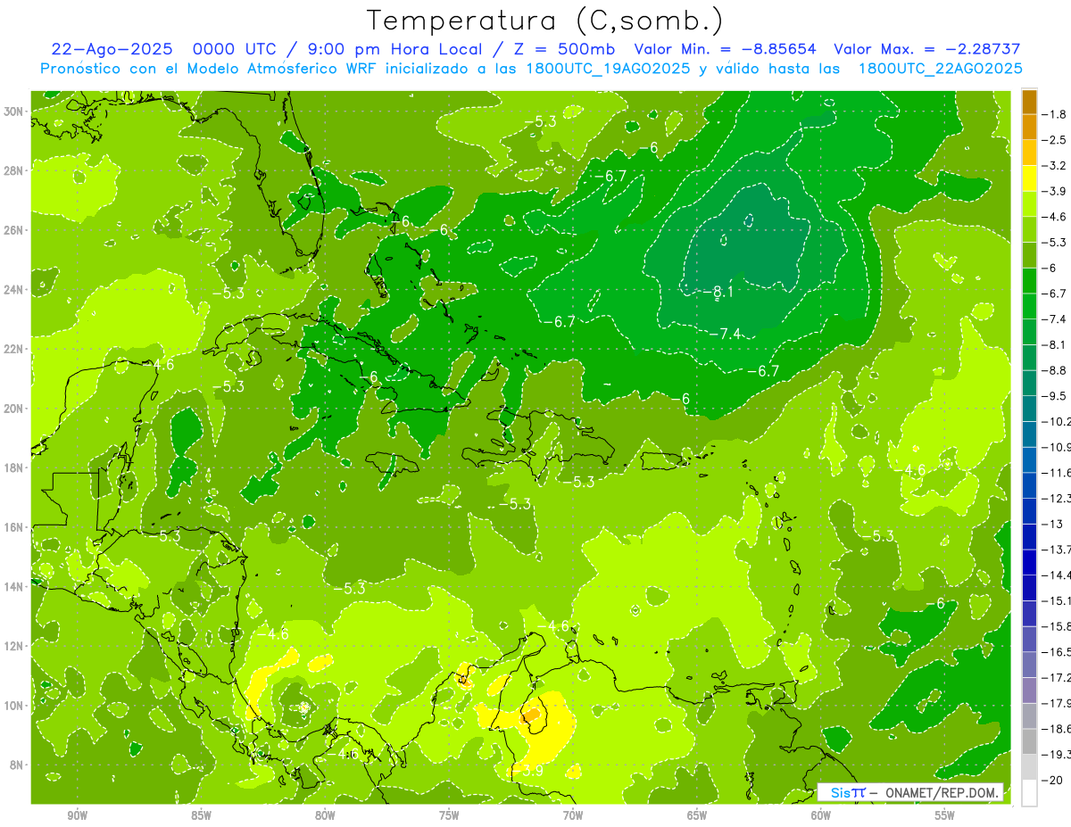Click the '55W' longitude axis label

tap(945, 815)
